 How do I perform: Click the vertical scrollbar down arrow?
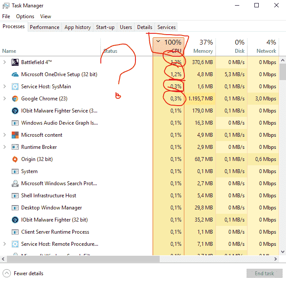click(283, 252)
